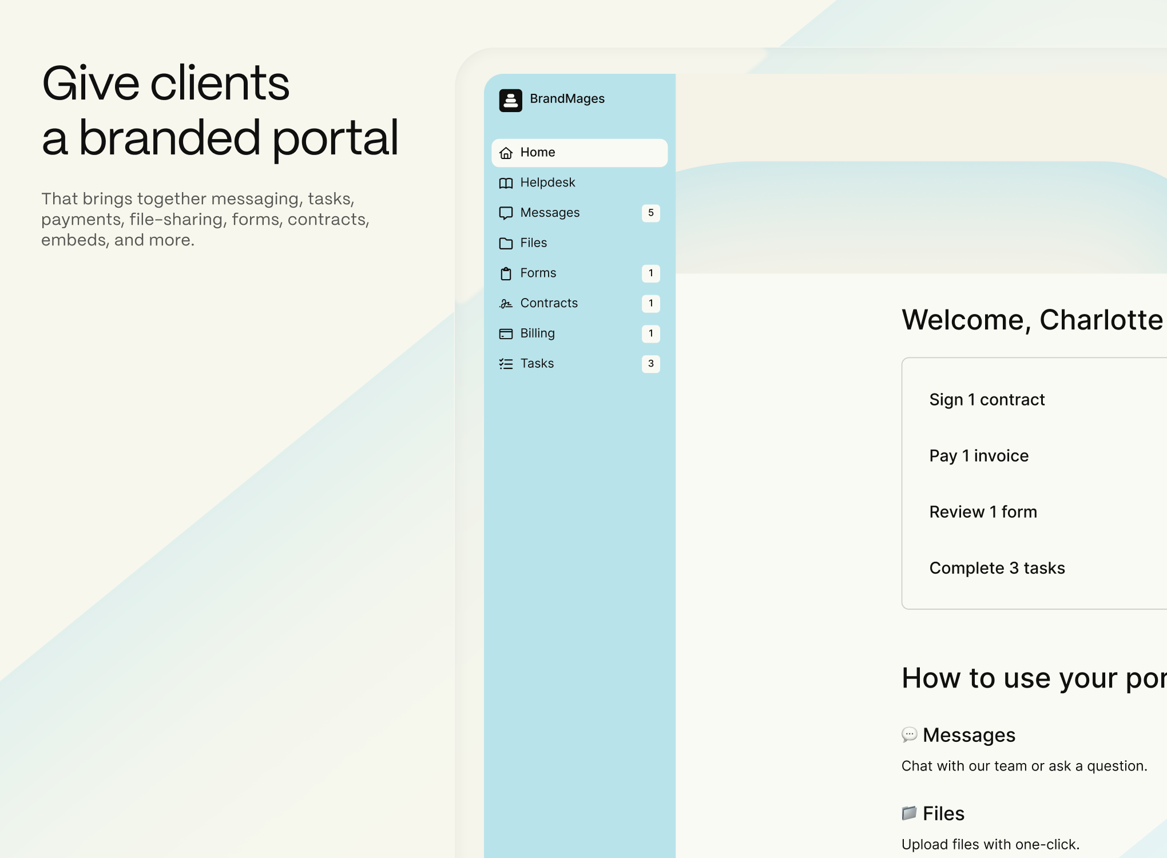Select the Contracts sidebar label
The width and height of the screenshot is (1167, 858).
click(549, 303)
